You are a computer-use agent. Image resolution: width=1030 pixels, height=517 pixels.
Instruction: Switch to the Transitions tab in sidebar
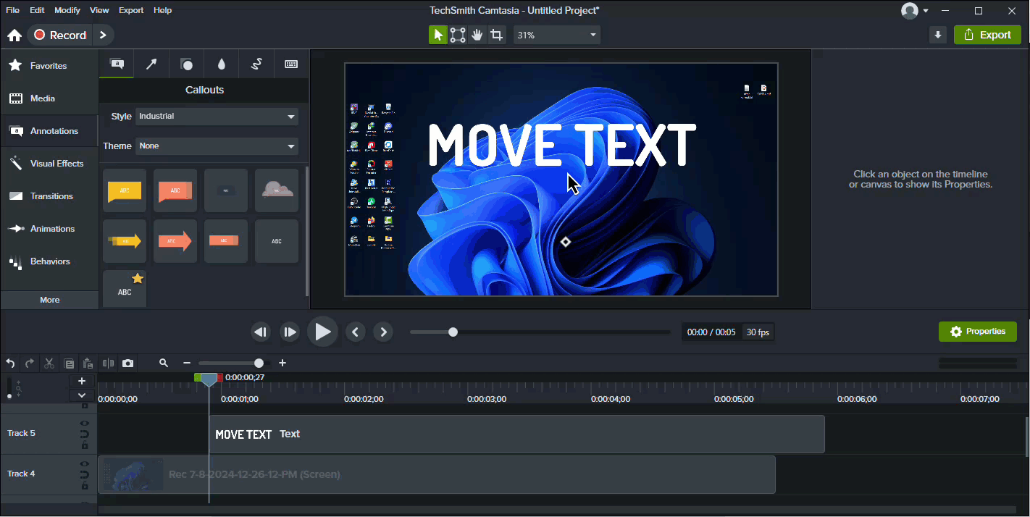tap(51, 196)
